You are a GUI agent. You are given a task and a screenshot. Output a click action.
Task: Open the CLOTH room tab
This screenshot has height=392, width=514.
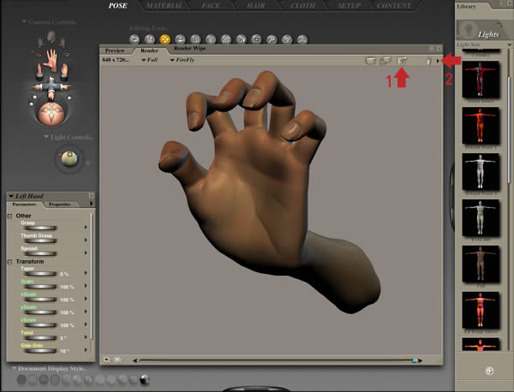point(303,6)
